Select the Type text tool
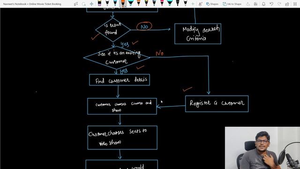The height and width of the screenshot is (169, 300). [76, 4]
